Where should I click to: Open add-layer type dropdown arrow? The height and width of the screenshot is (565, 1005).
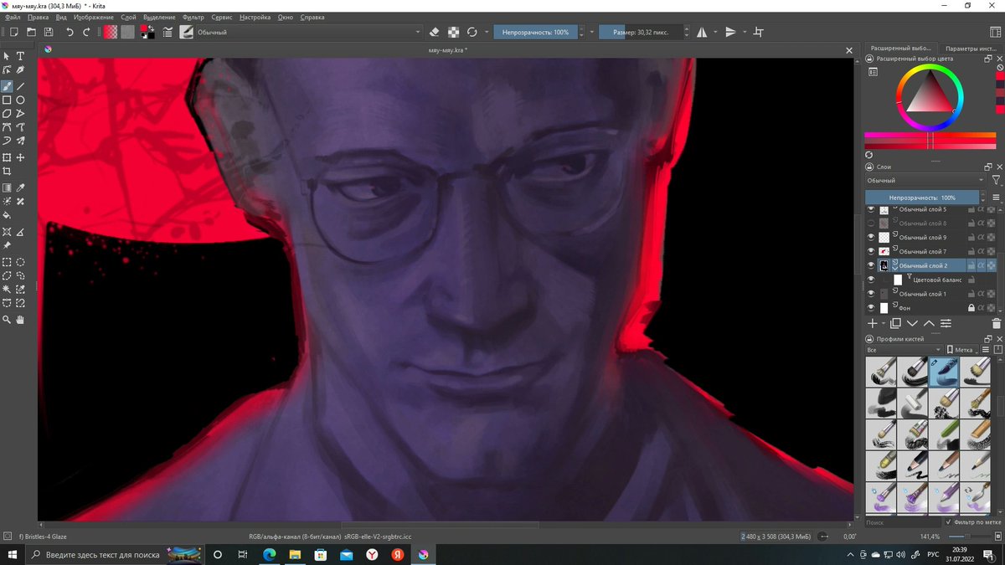coord(884,323)
